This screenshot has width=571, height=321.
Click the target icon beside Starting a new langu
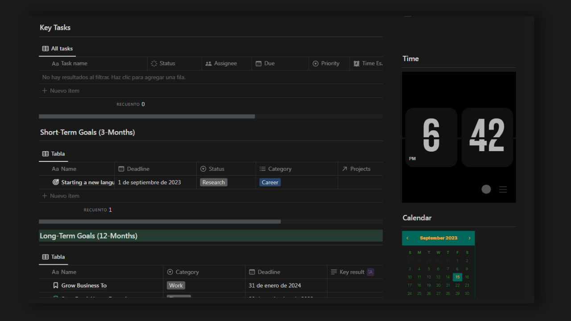click(56, 182)
